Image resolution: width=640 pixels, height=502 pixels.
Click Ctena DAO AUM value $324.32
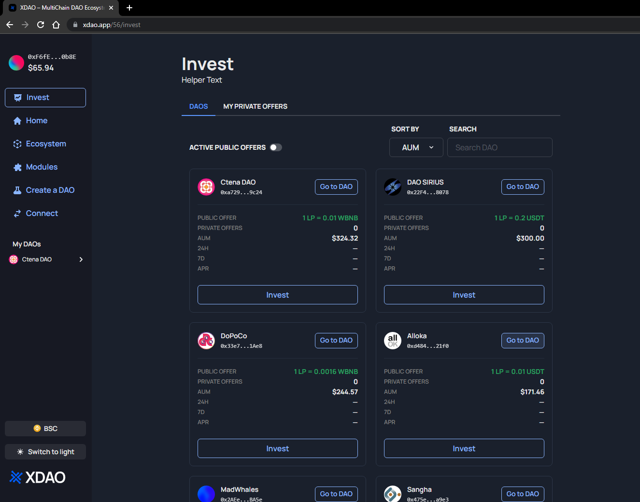pyautogui.click(x=345, y=238)
